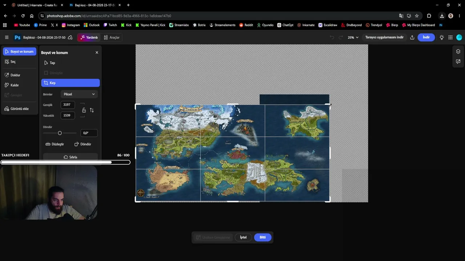Open the Excalidraw bookmark
Image resolution: width=465 pixels, height=261 pixels.
328,25
